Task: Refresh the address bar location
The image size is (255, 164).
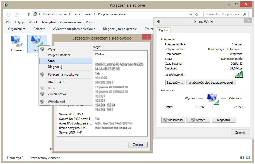Action: [197, 14]
